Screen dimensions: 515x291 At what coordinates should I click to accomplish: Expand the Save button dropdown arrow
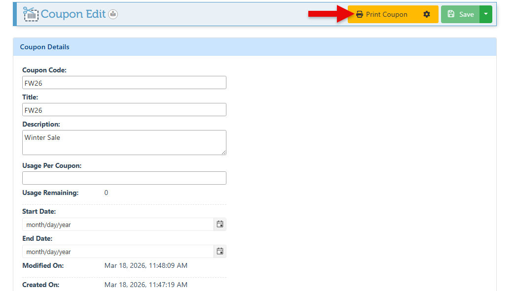(485, 14)
